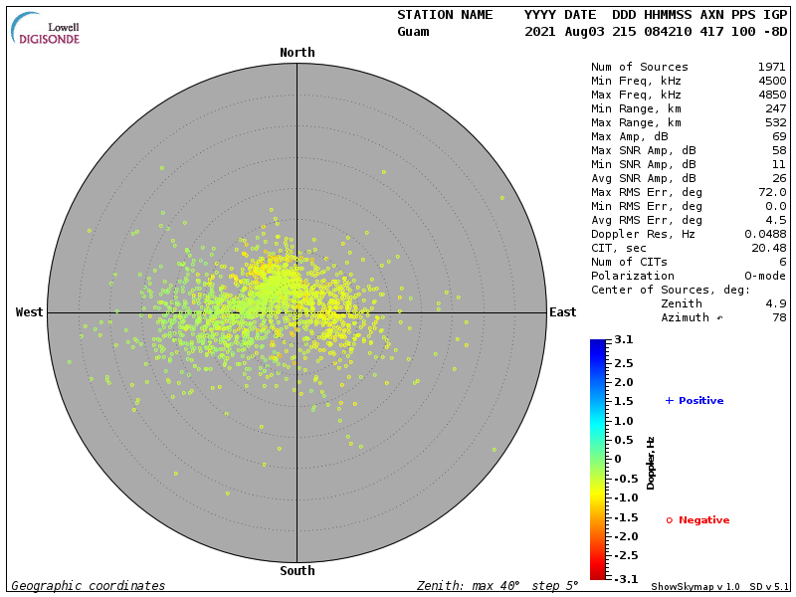Click the Zenith max 40° step caption
This screenshot has height=597, width=796.
tap(500, 586)
